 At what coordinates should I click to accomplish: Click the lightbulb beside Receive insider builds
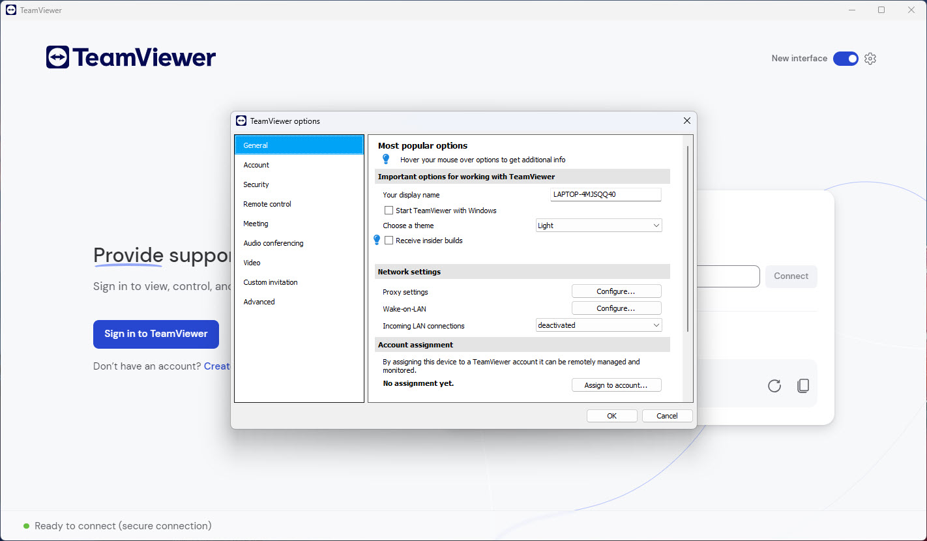pos(376,240)
